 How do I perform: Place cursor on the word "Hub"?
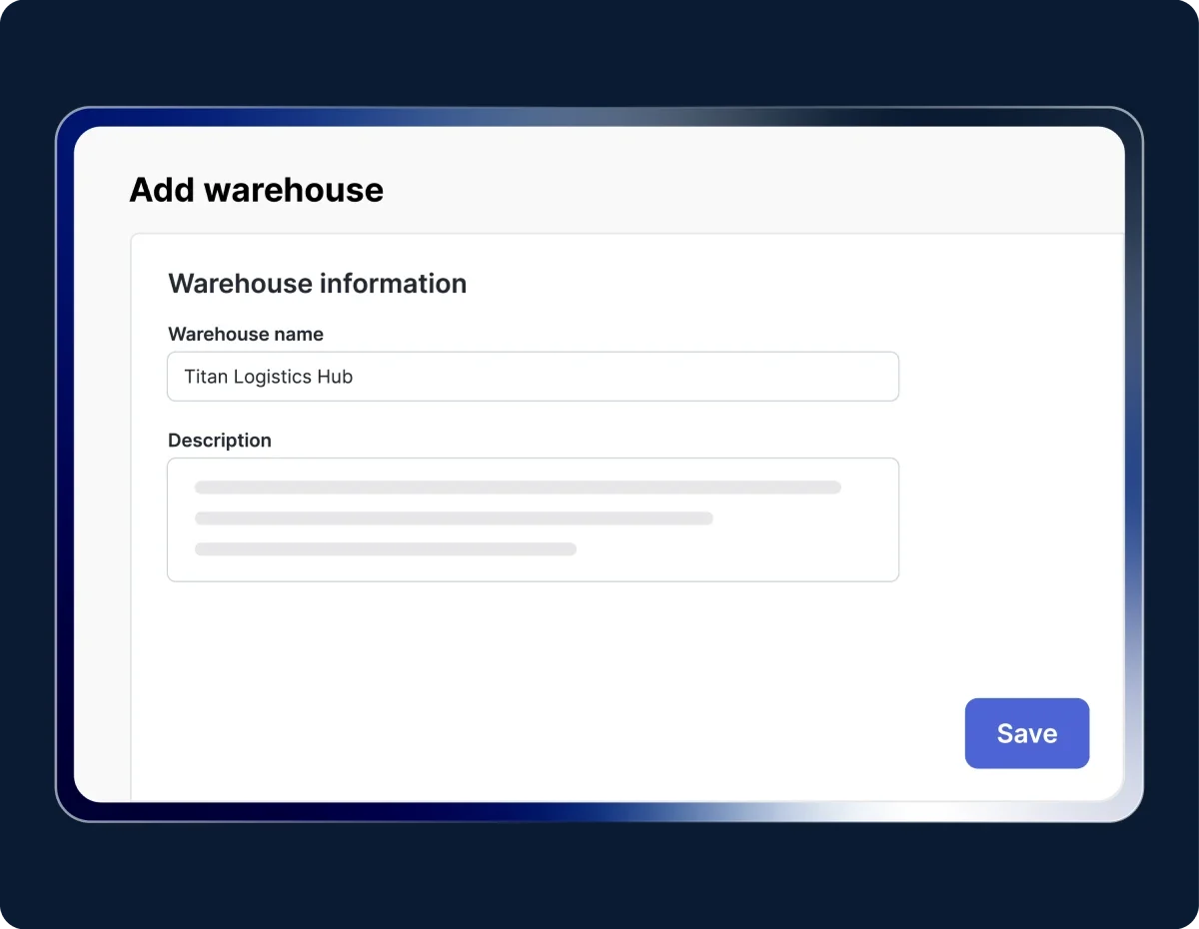(336, 377)
